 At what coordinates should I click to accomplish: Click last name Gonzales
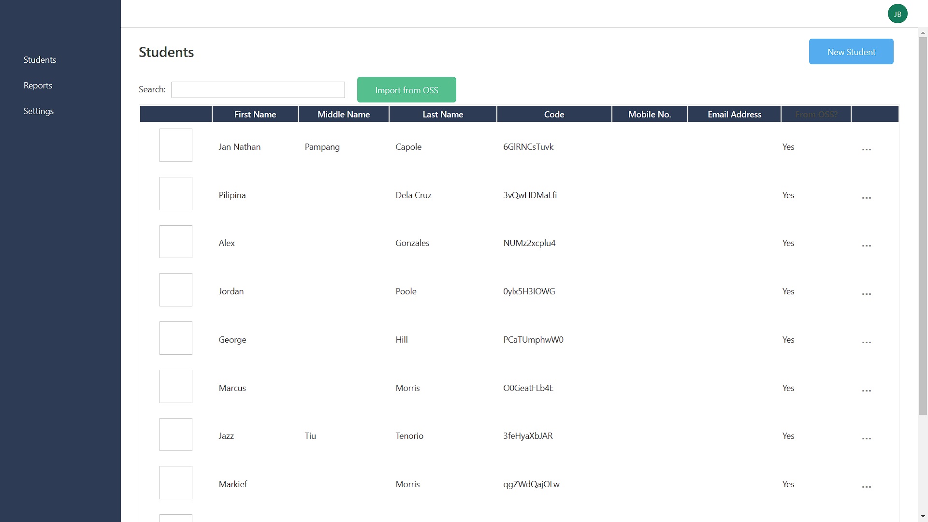click(x=412, y=243)
